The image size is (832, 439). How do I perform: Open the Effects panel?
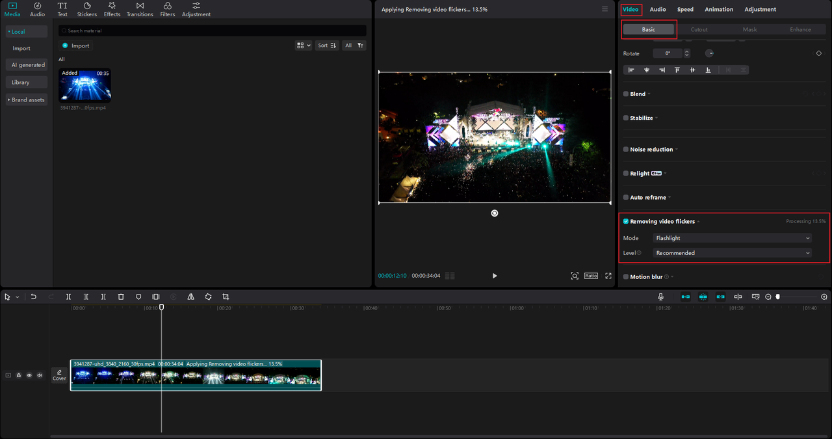tap(112, 9)
